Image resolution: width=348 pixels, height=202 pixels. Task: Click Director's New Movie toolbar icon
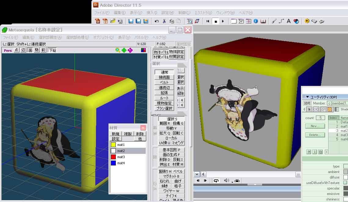coord(97,21)
